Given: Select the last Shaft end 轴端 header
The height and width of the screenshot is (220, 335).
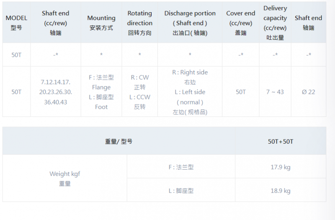Looking at the screenshot, I should click(x=309, y=23).
